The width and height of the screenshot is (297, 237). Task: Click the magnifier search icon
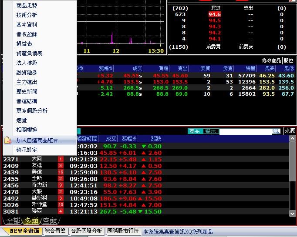point(276,131)
